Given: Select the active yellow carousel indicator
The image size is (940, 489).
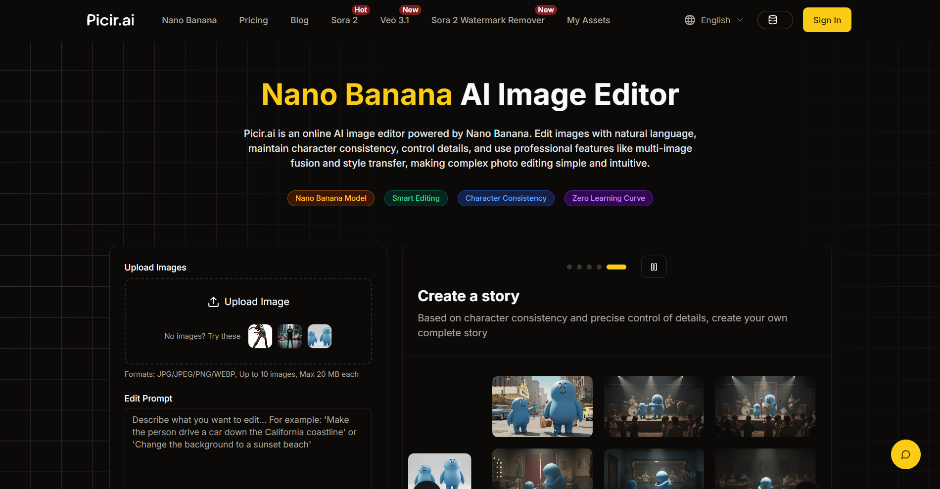Looking at the screenshot, I should (616, 267).
